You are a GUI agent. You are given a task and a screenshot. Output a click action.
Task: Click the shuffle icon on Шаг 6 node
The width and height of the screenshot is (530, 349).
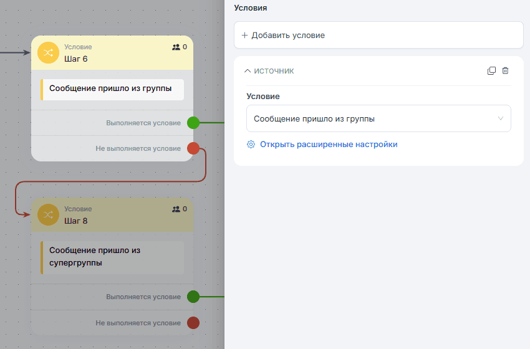[x=48, y=53]
